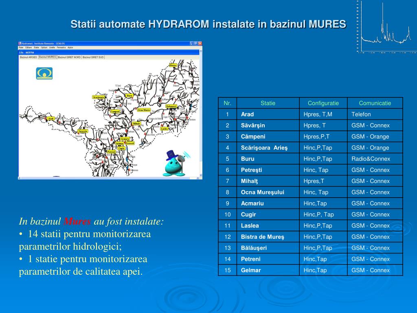Screen dimensions: 417x313
Task: Select the Laslea station marker on the map
Action: (165, 128)
